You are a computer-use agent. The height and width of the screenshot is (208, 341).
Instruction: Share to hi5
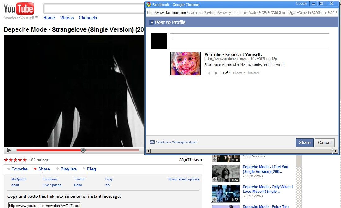point(108,185)
